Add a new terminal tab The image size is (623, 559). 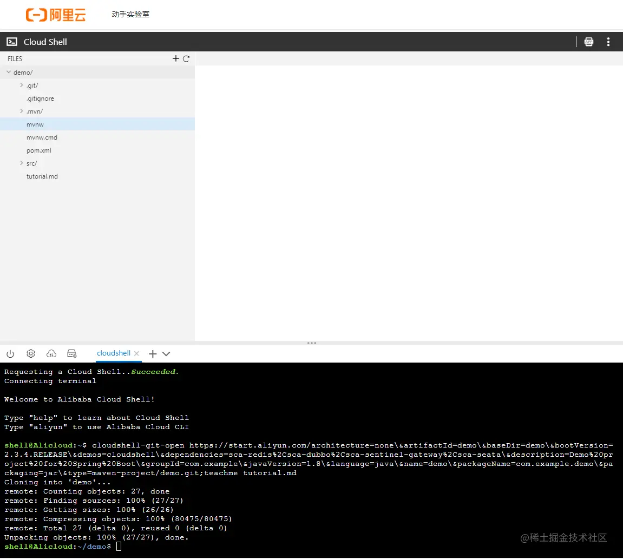(x=153, y=353)
